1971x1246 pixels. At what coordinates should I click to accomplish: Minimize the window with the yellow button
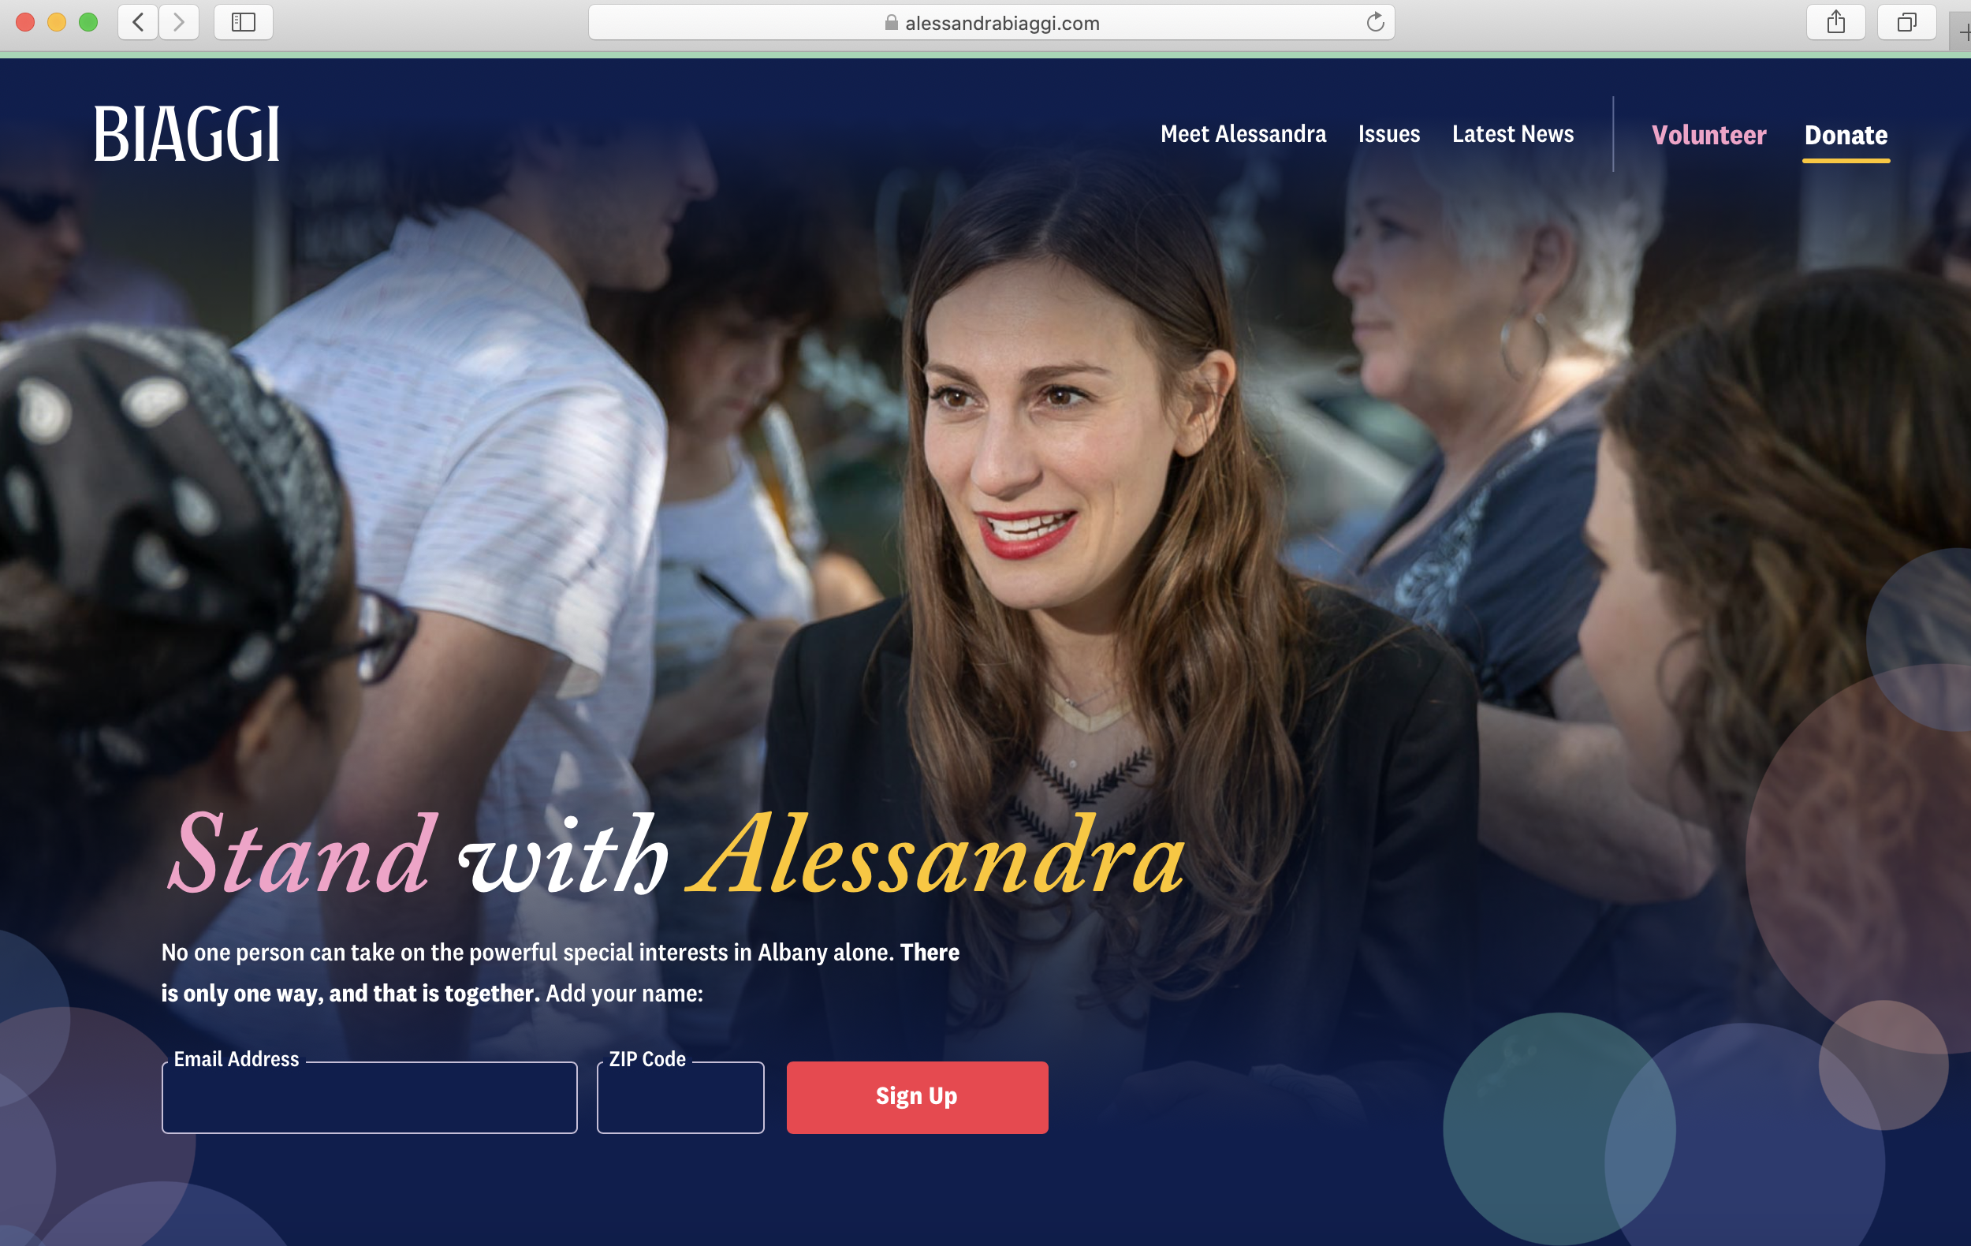pyautogui.click(x=57, y=22)
